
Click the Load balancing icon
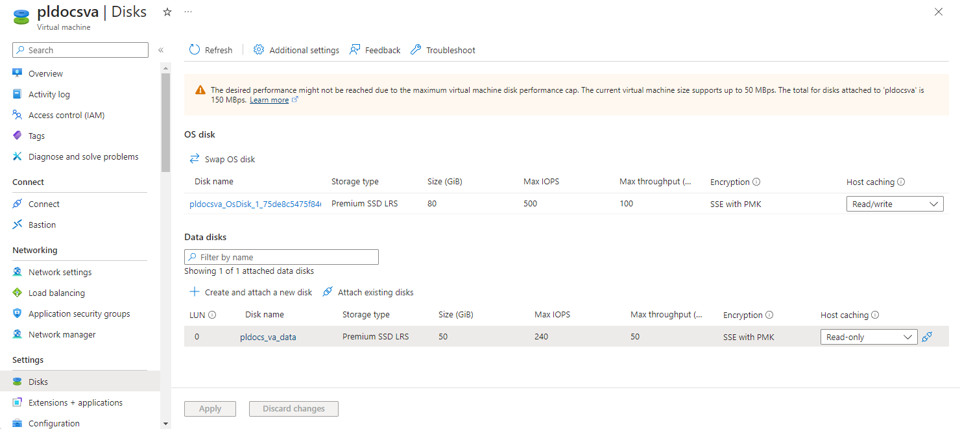pos(18,293)
